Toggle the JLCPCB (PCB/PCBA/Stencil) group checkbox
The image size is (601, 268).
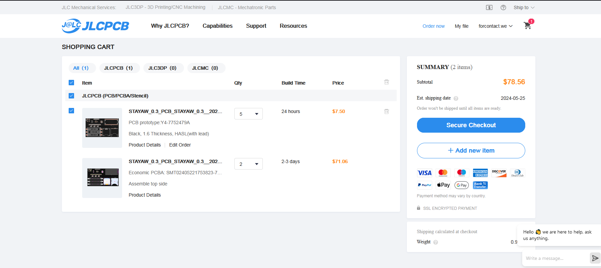coord(71,96)
